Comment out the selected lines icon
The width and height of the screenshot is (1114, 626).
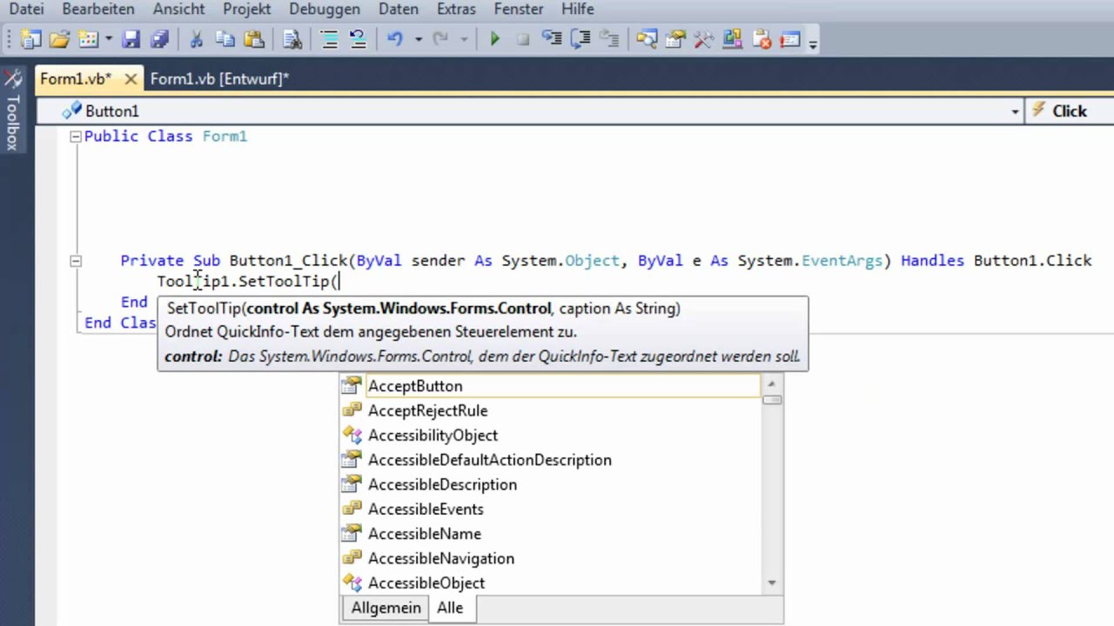tap(329, 39)
